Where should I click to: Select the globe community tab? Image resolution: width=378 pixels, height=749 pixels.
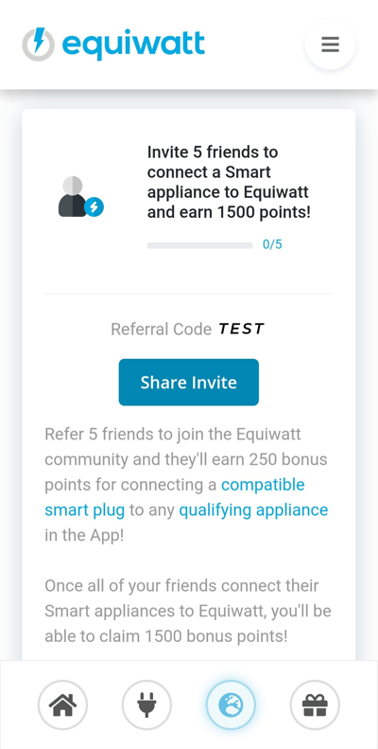pyautogui.click(x=231, y=704)
